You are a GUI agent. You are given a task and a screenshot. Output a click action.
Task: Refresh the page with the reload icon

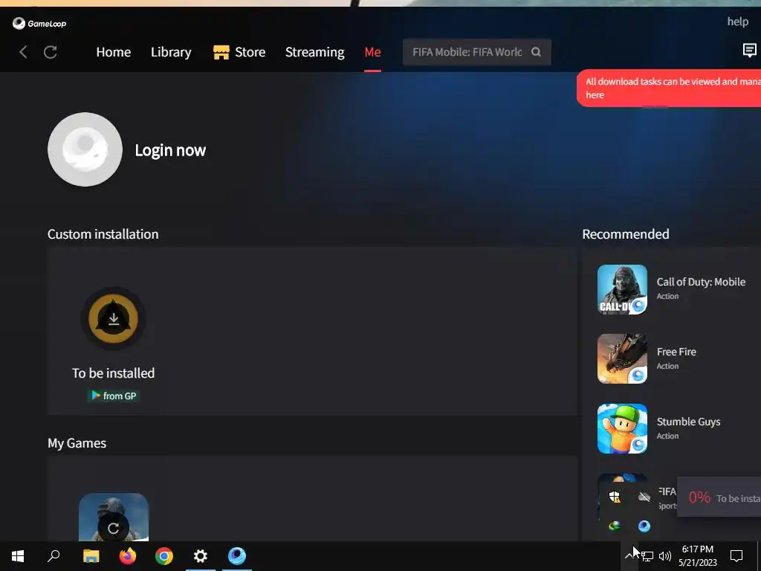click(51, 52)
